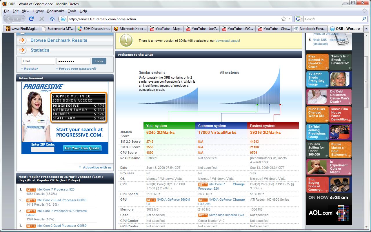The width and height of the screenshot is (371, 232).
Task: Open the Purple Makes a Bold Statement tile
Action: coord(340,150)
